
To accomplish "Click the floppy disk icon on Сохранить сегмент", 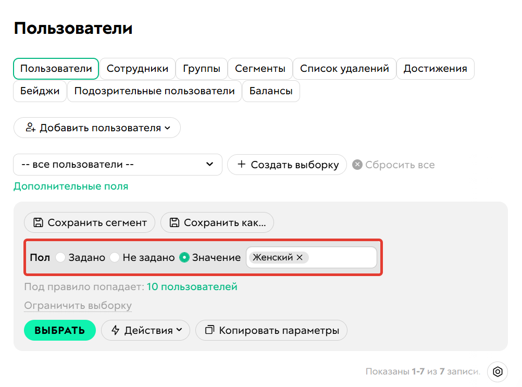I will [38, 222].
